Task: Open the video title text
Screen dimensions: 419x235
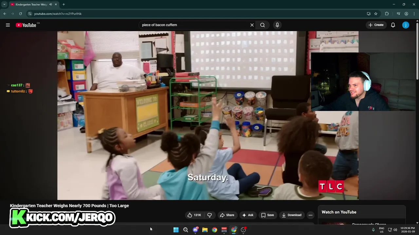Action: click(69, 206)
